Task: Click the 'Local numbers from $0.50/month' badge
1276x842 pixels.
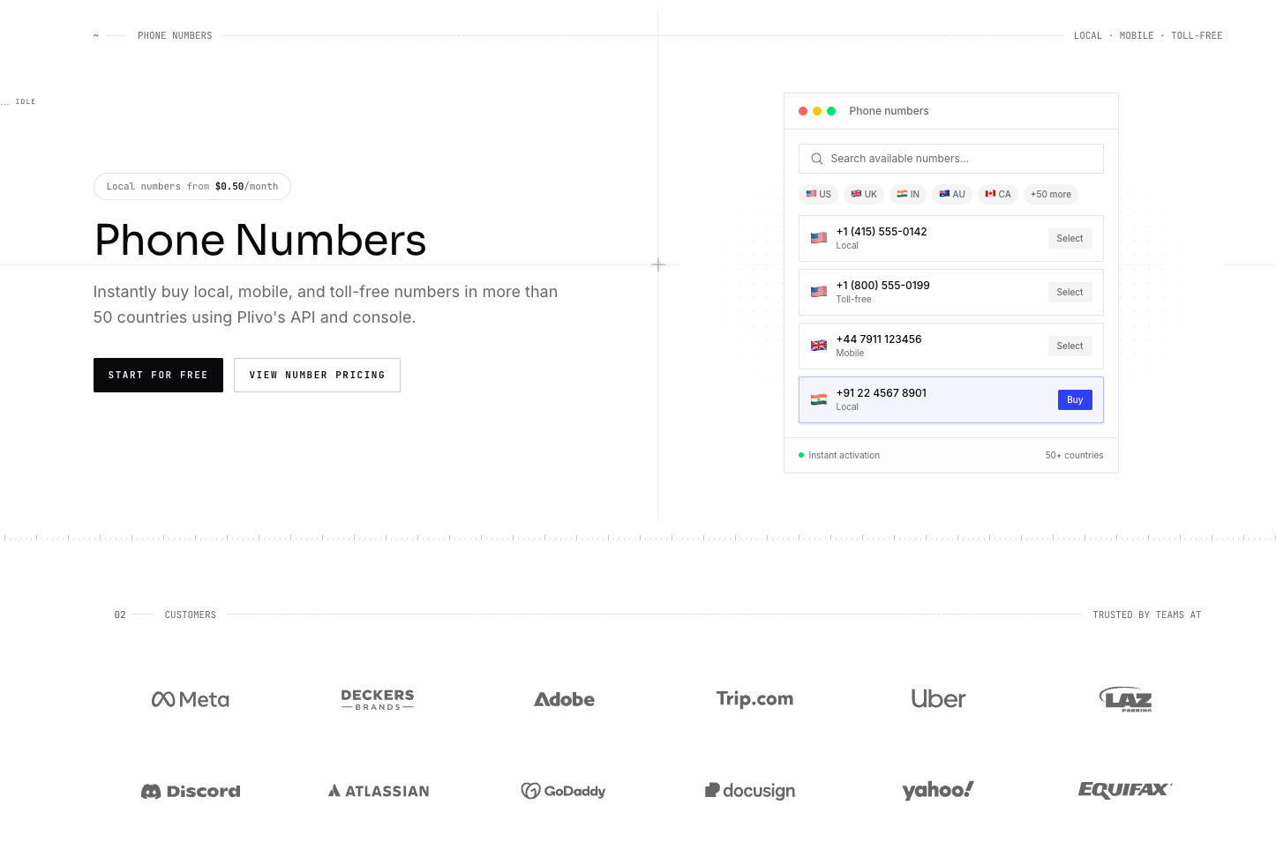Action: coord(192,186)
